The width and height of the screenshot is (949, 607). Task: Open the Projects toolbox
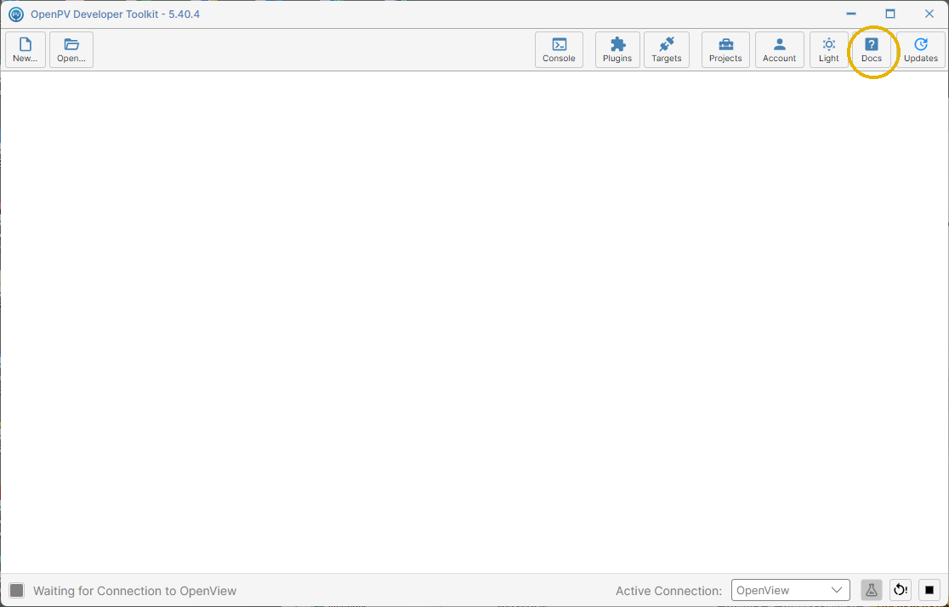pos(725,49)
